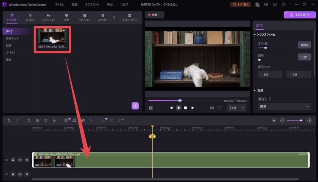The height and width of the screenshot is (182, 318).
Task: Hide track 02 with the eye icon
Action: (20, 160)
